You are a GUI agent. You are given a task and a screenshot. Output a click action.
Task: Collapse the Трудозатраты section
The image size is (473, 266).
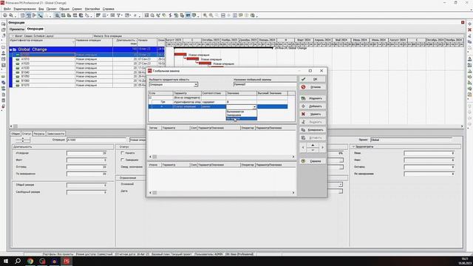tap(353, 146)
